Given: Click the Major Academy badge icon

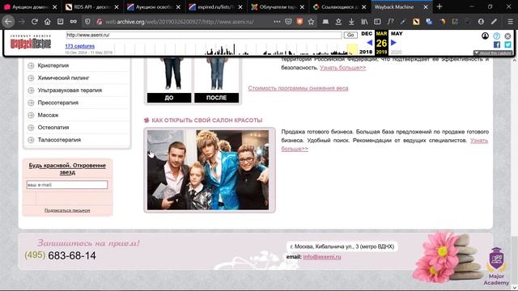Looking at the screenshot, I should (496, 266).
